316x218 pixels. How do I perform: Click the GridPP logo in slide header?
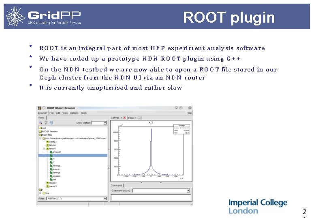tap(43, 17)
